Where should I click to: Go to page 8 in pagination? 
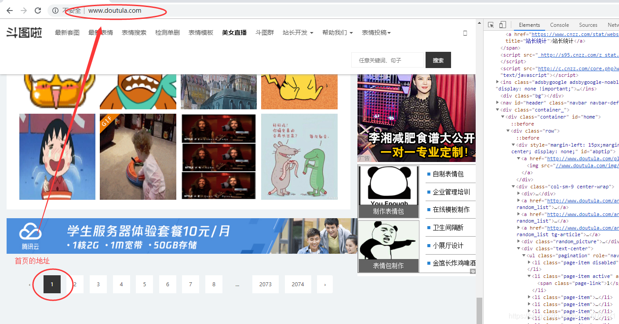click(214, 284)
